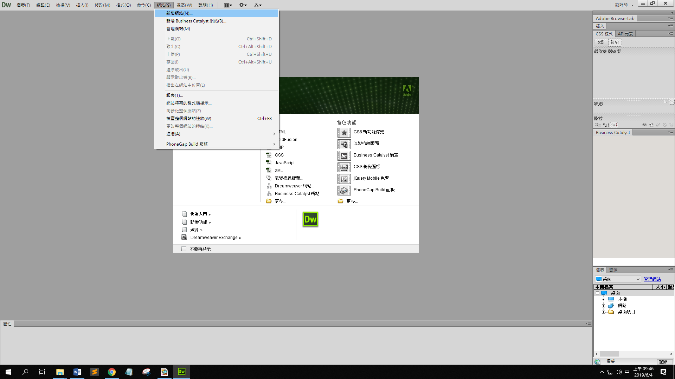Open the Dreamweaver Exchange link

[214, 238]
